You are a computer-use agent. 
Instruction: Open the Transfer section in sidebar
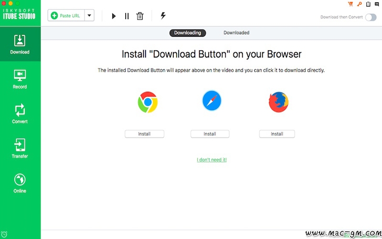pyautogui.click(x=20, y=148)
